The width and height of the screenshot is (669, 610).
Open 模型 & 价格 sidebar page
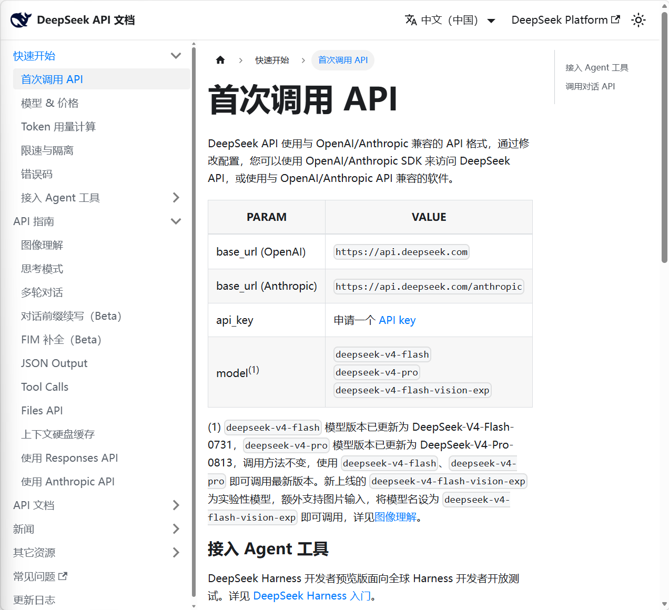point(102,103)
